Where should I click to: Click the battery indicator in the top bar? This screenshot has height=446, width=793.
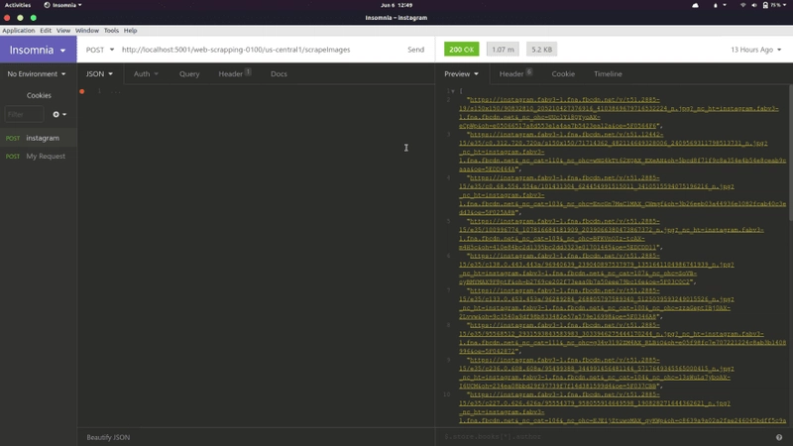(x=774, y=5)
